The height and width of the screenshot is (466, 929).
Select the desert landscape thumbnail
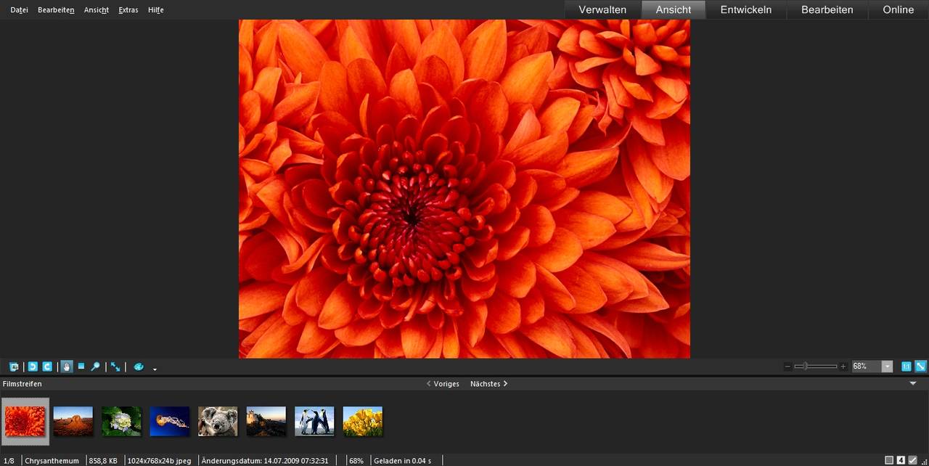(73, 421)
